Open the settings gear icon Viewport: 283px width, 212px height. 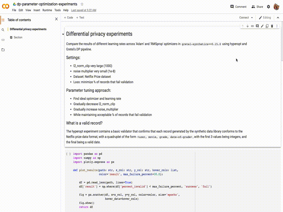coord(268,7)
